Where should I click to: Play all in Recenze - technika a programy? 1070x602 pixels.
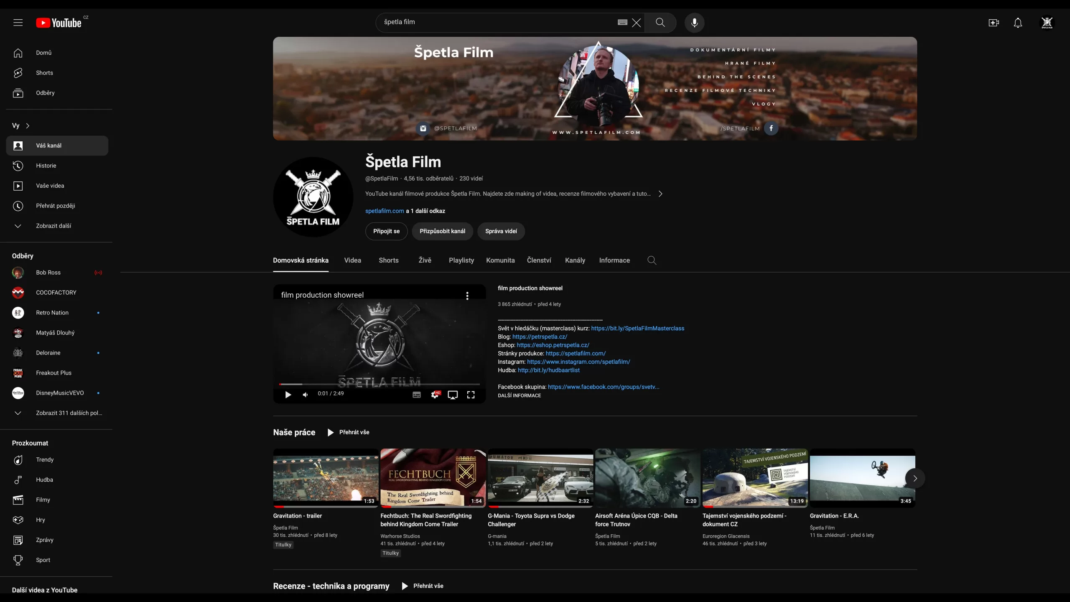(423, 586)
